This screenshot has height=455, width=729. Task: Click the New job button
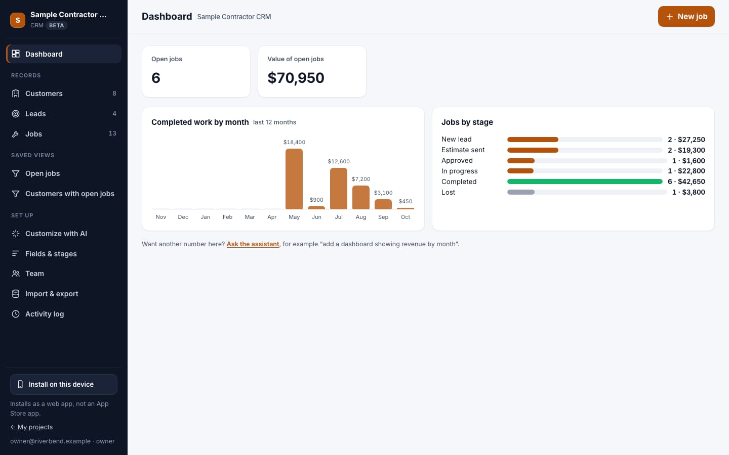(686, 17)
